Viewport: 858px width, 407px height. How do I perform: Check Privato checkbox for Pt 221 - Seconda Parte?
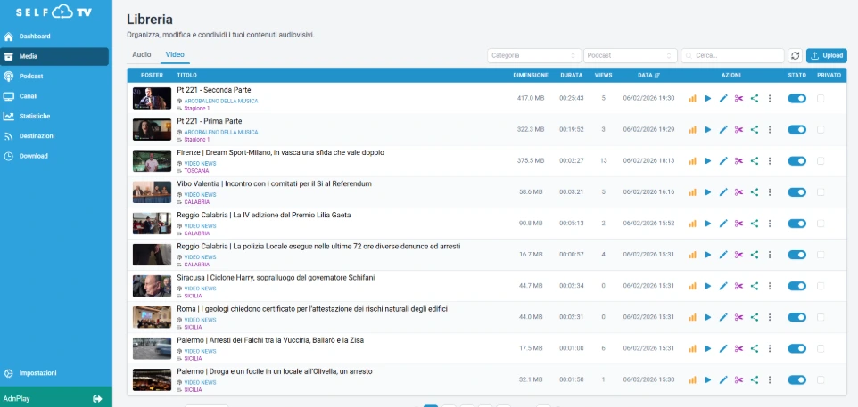(821, 98)
